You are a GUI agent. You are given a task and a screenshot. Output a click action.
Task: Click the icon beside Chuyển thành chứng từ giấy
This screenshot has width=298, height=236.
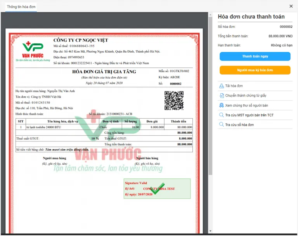click(222, 96)
